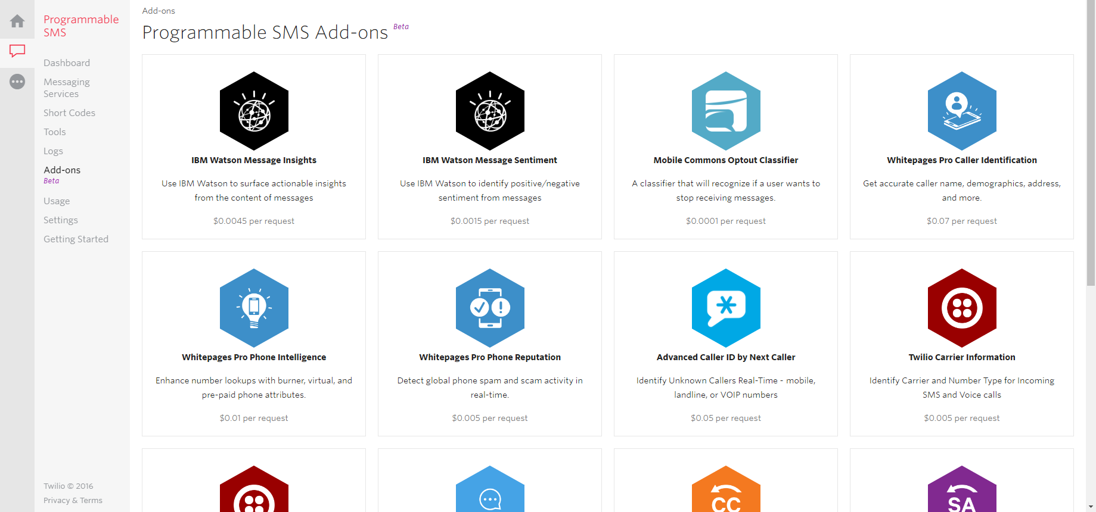Navigate to Short Codes
The height and width of the screenshot is (512, 1096).
tap(69, 113)
